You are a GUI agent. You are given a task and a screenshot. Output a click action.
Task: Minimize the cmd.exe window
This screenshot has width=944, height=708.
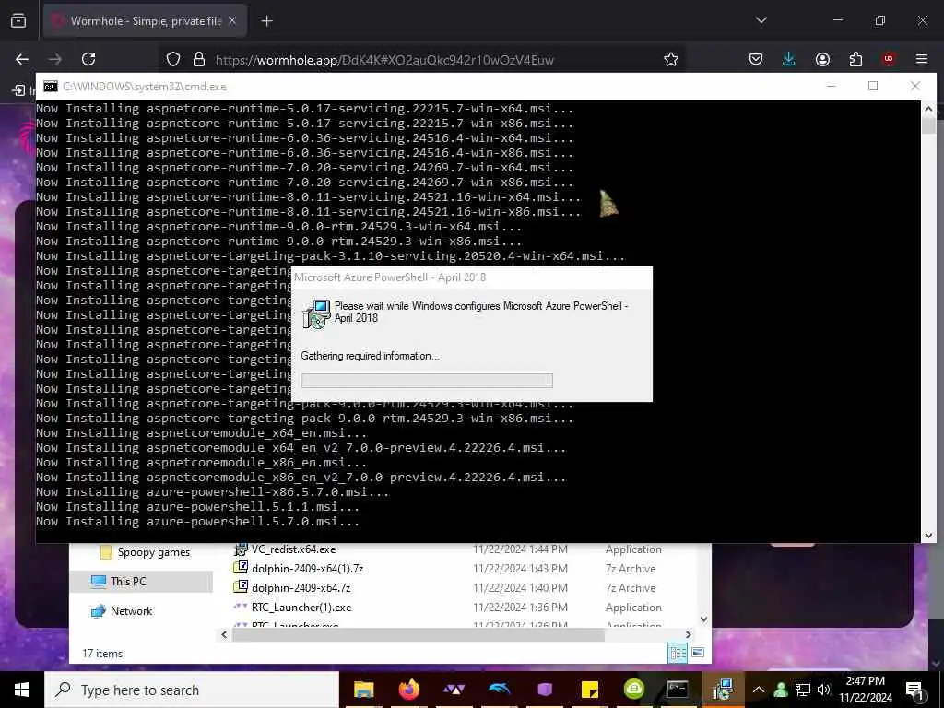(831, 86)
